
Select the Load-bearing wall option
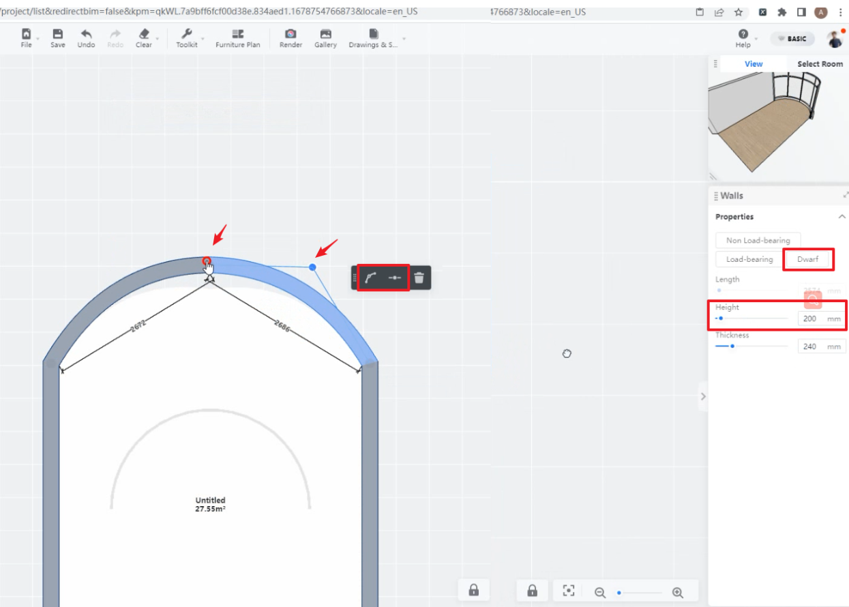tap(749, 259)
